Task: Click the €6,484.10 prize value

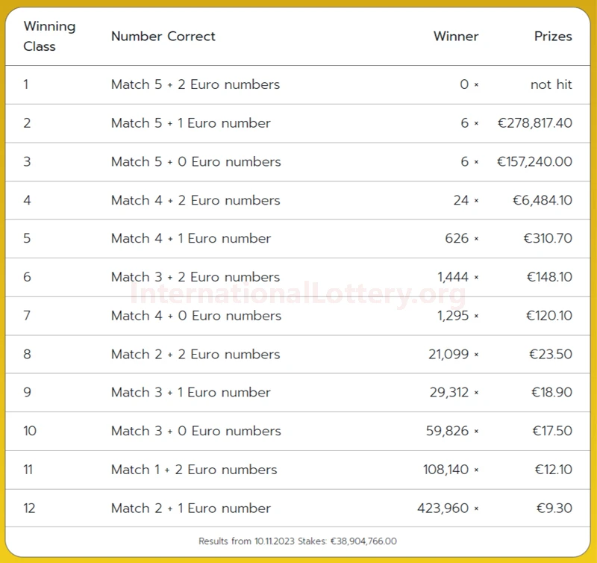Action: [543, 200]
